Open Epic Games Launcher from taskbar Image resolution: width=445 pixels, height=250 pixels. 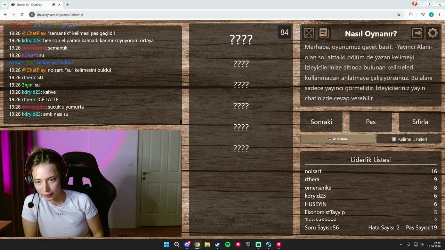click(x=248, y=244)
